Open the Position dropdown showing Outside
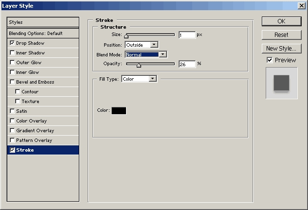The width and height of the screenshot is (308, 210). [x=142, y=45]
